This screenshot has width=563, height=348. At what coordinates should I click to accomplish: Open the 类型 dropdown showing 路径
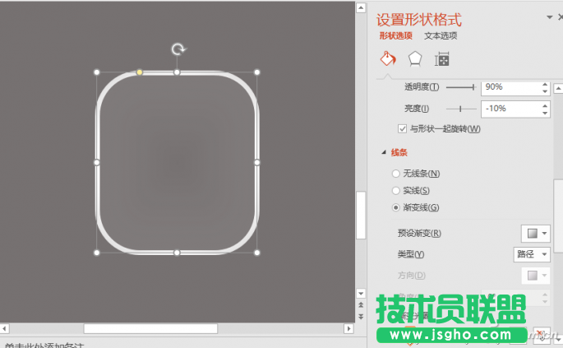(532, 254)
